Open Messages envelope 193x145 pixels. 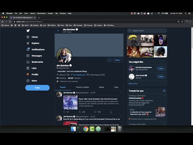point(34,56)
